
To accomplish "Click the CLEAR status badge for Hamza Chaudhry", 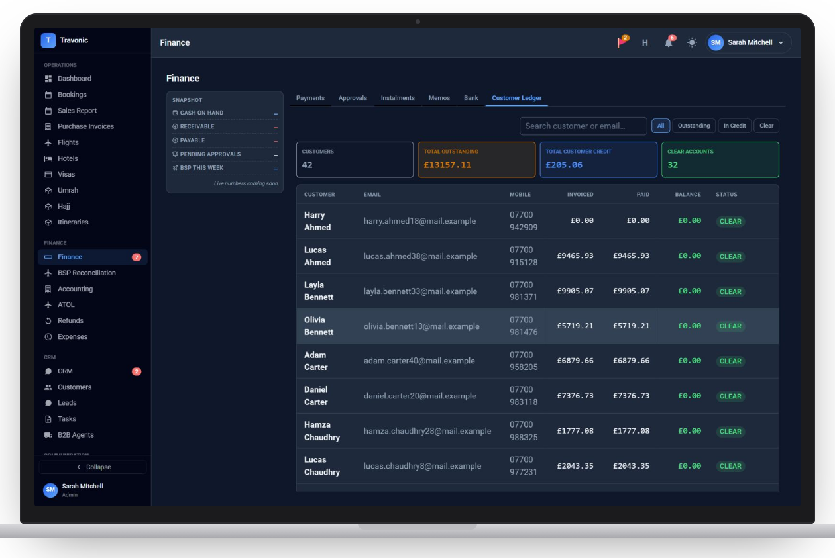I will coord(730,431).
